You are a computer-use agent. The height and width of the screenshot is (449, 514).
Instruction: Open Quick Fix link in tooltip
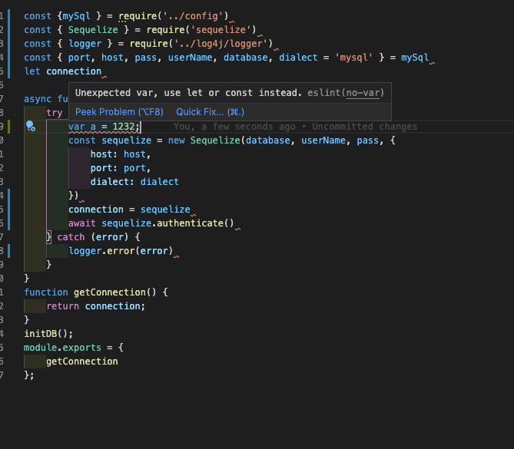210,112
